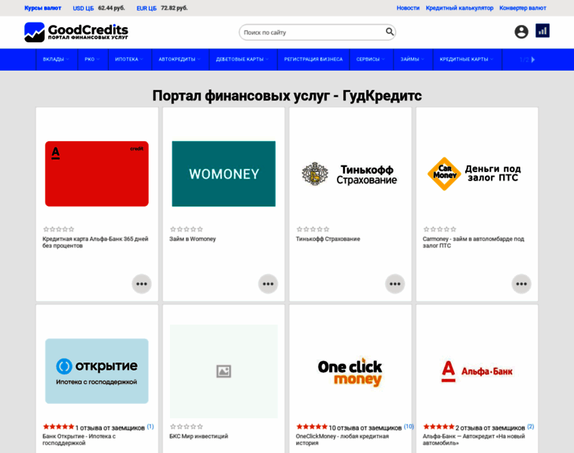Viewport: 574px width, 453px height.
Task: Click empty stars of БКС Мир инвестиций
Action: (x=187, y=427)
